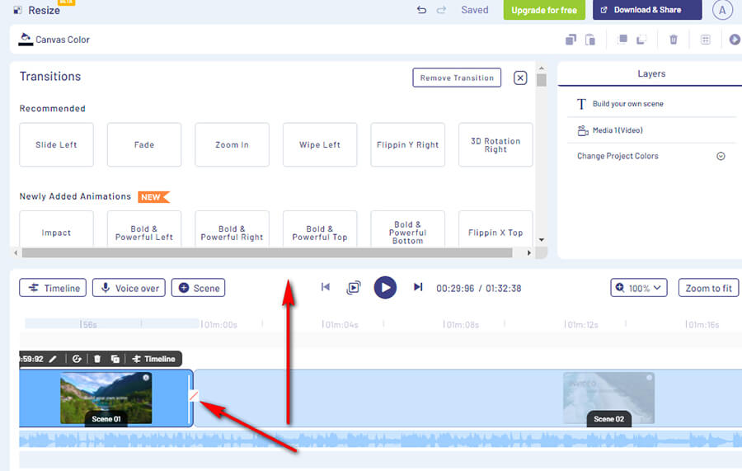Select the Fade transition

144,145
